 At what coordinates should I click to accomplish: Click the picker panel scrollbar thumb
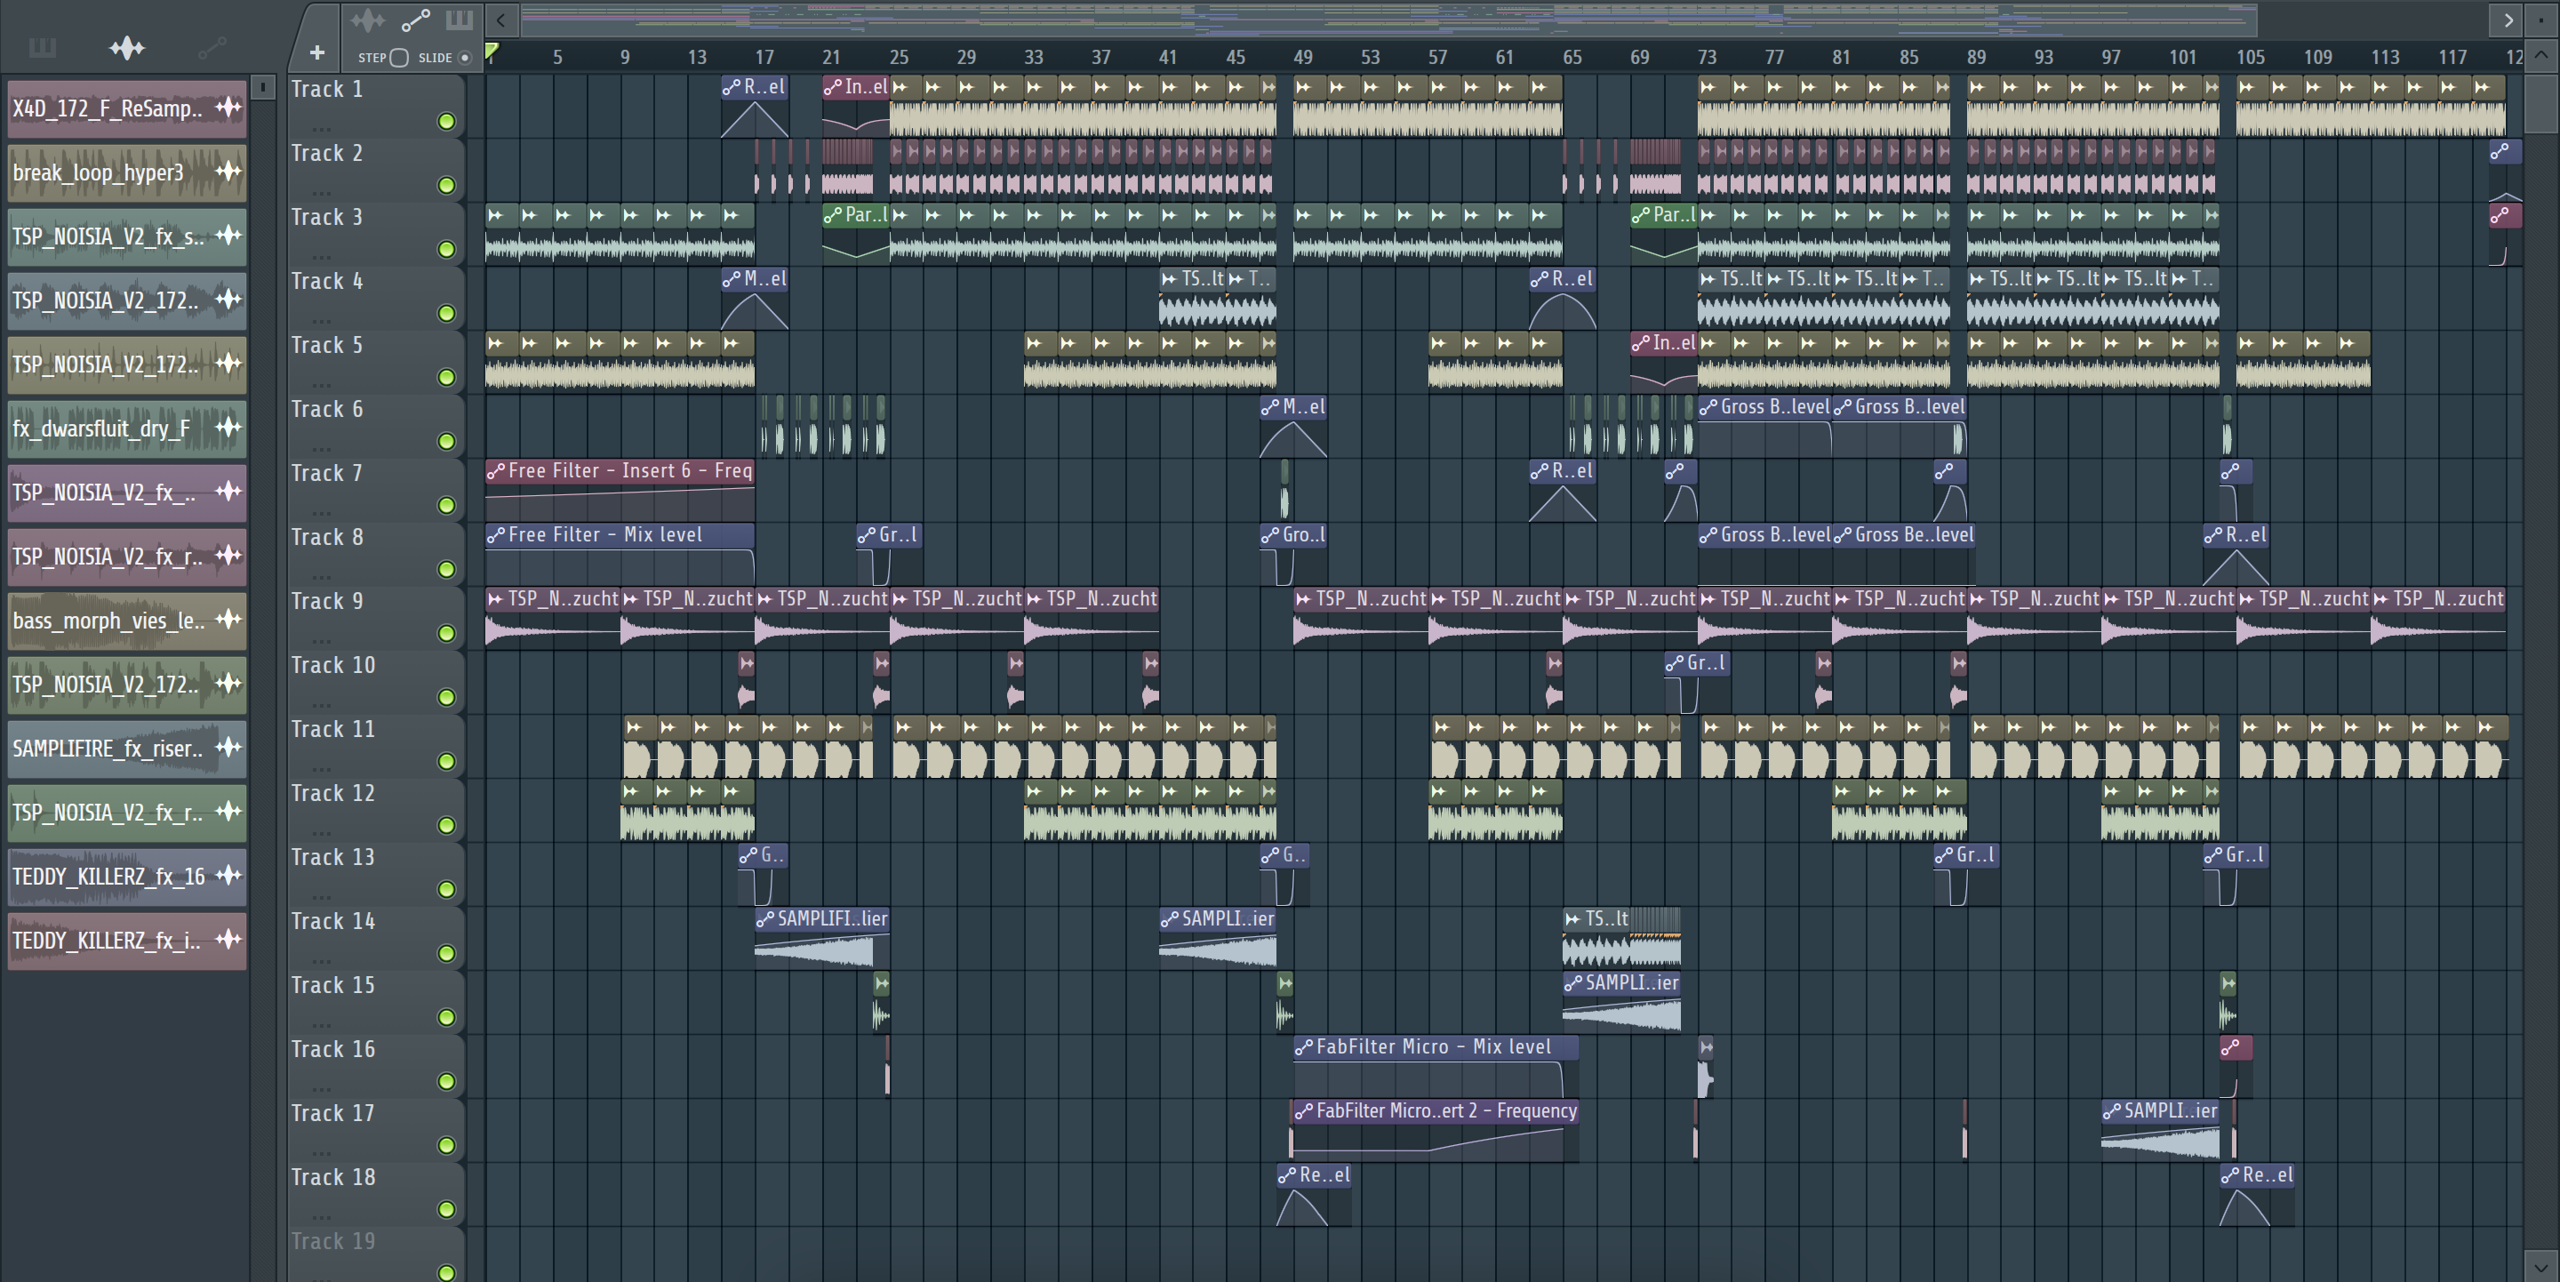tap(262, 87)
